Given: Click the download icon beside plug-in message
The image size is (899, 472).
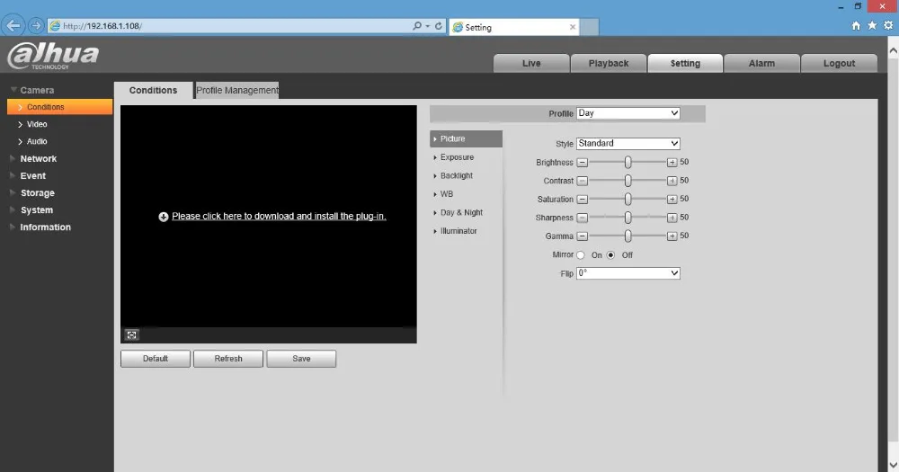Looking at the screenshot, I should 164,216.
